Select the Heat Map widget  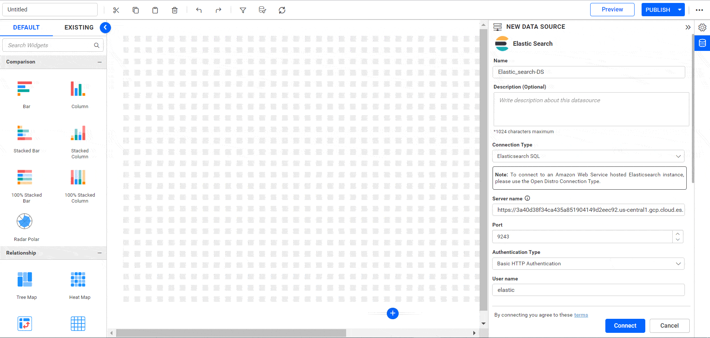(x=78, y=280)
